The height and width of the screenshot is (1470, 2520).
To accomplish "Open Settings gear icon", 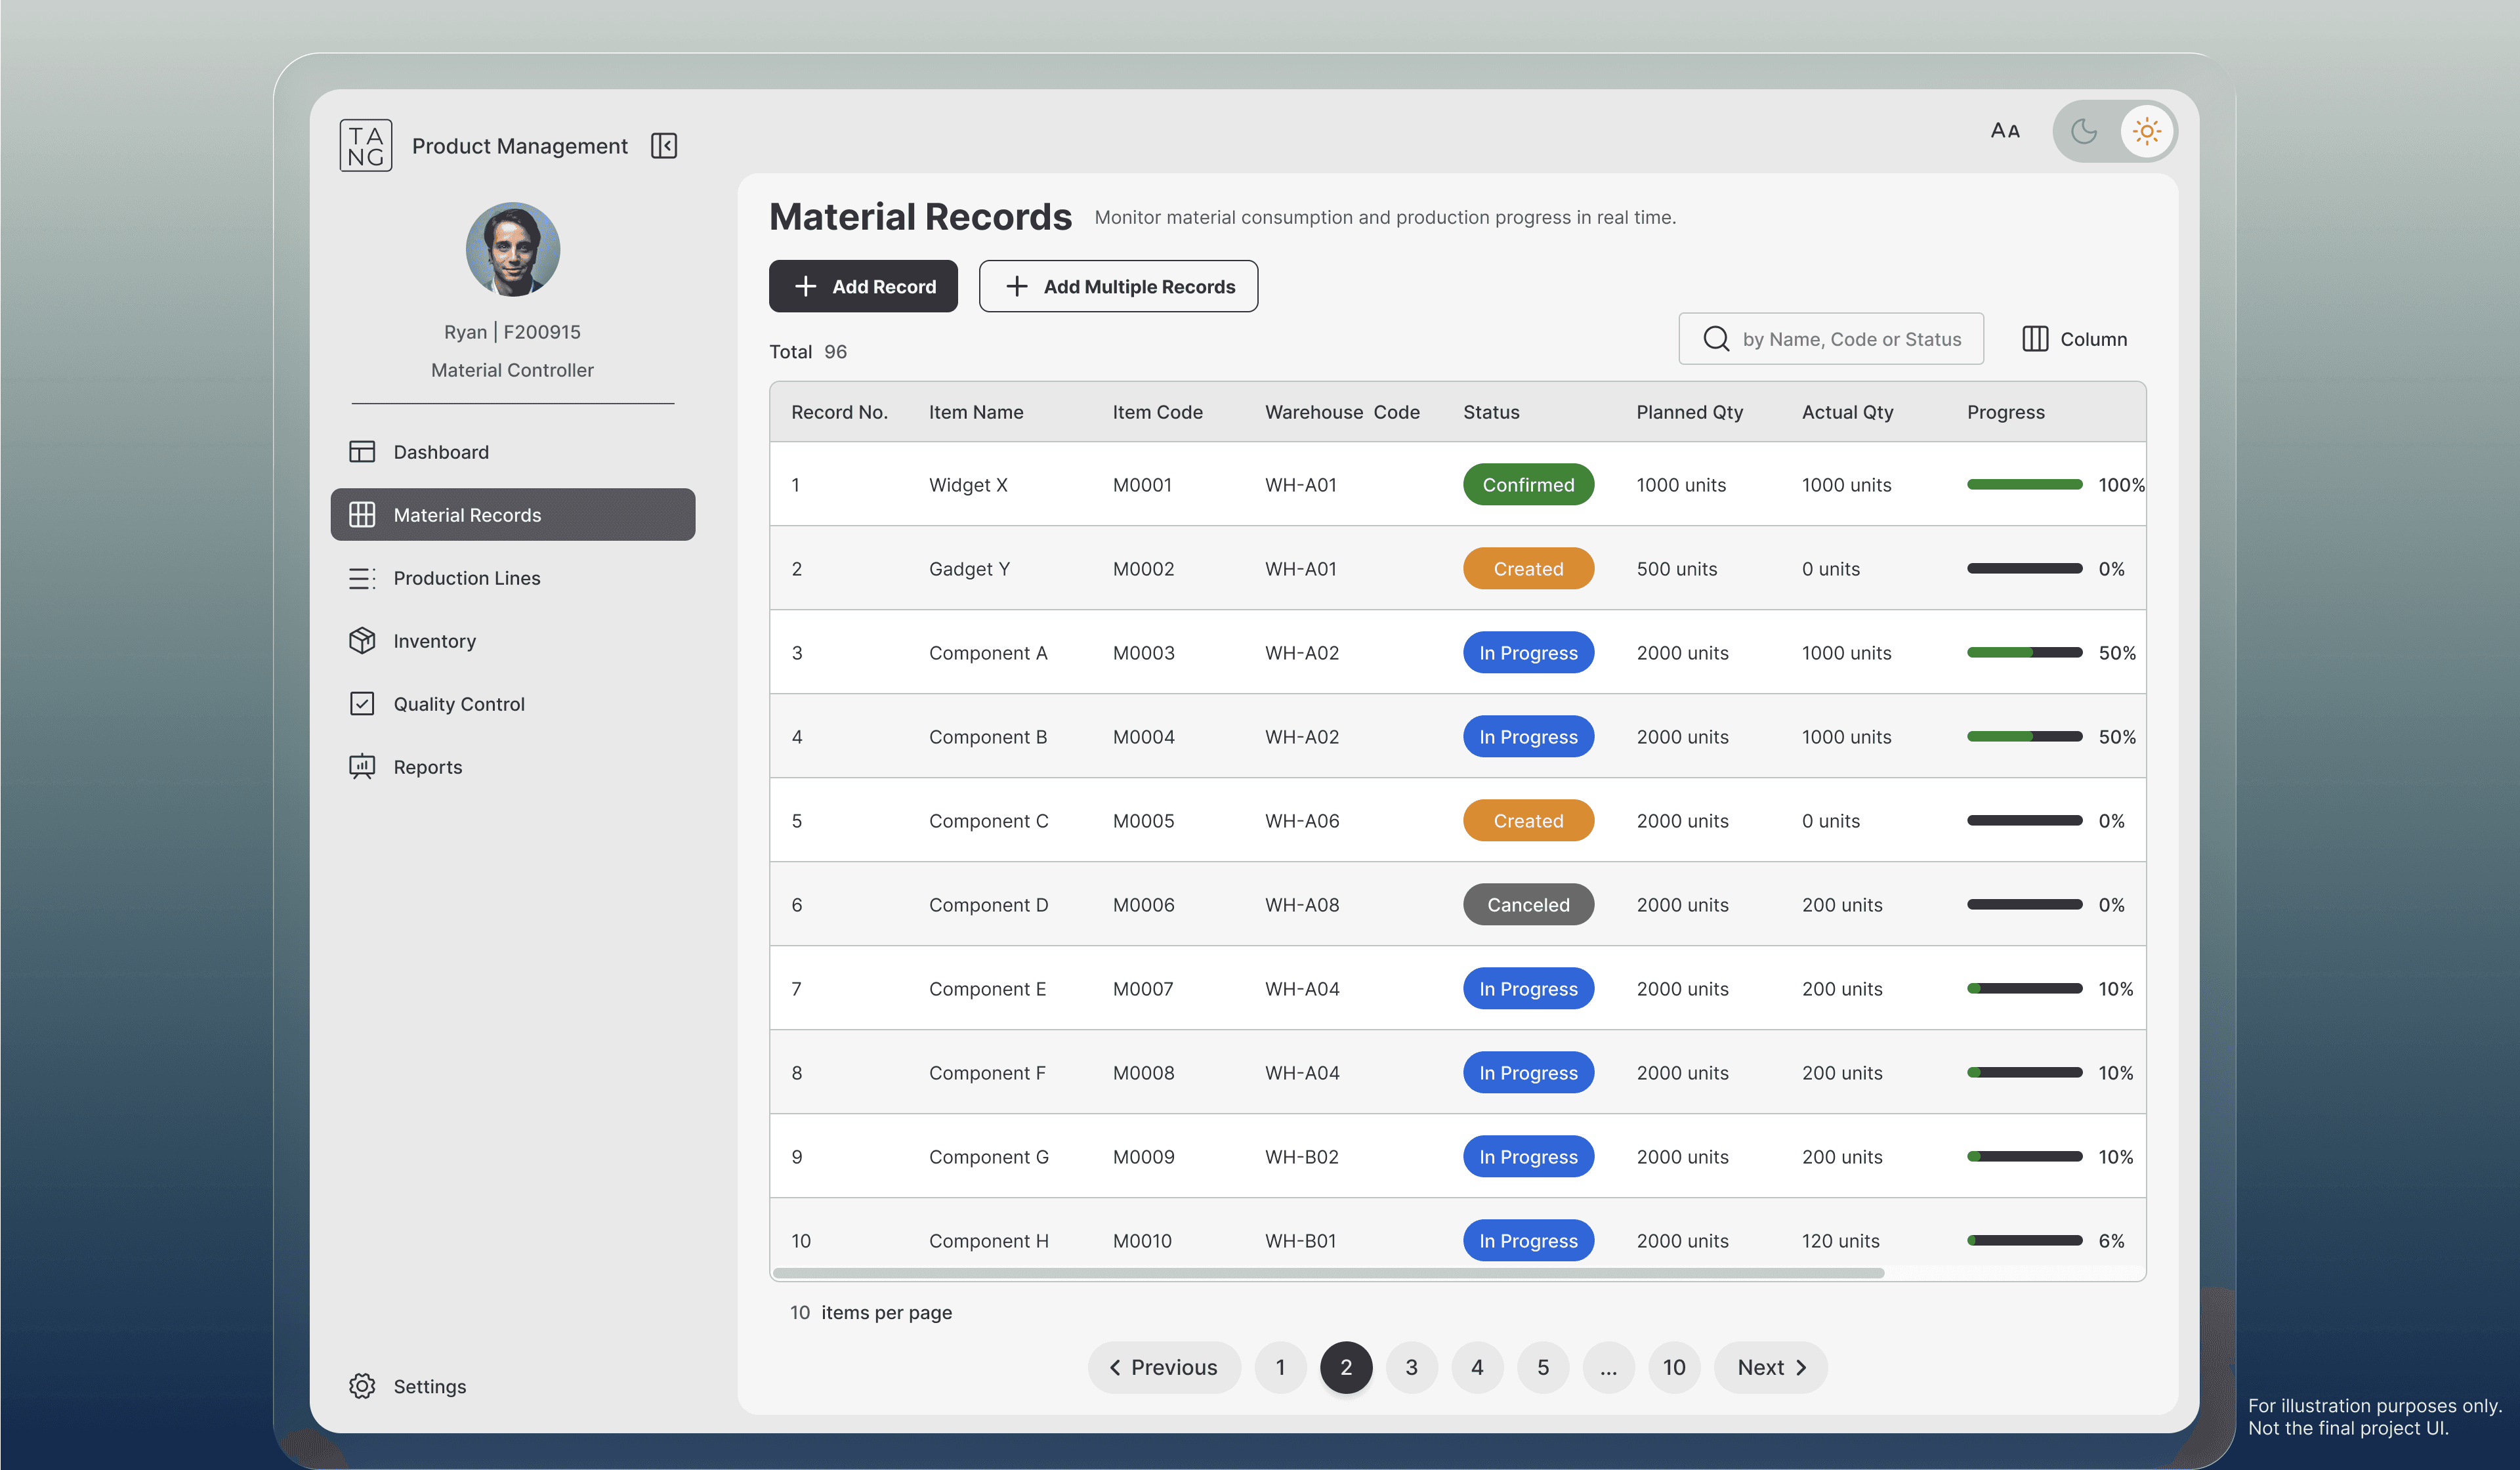I will pos(362,1386).
